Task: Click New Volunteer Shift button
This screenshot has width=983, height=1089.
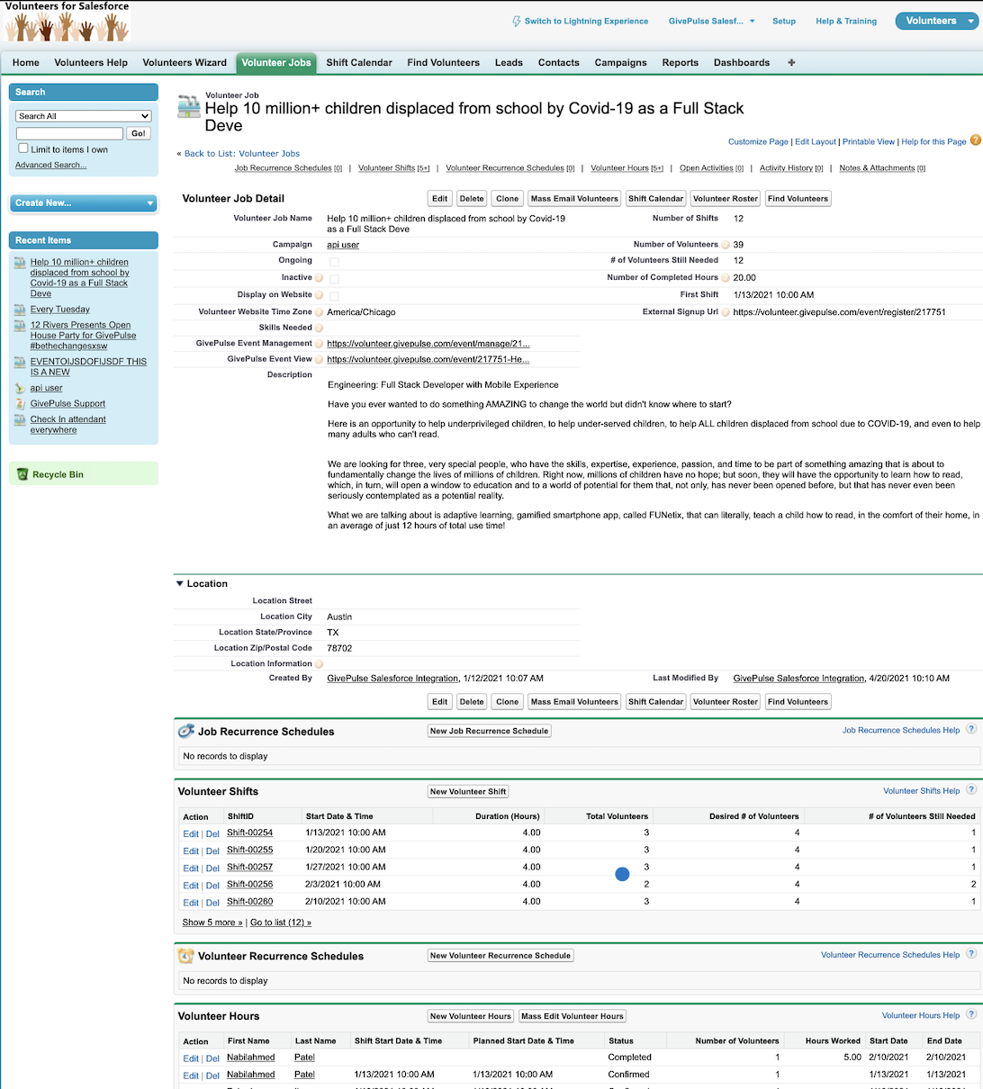Action: point(468,791)
